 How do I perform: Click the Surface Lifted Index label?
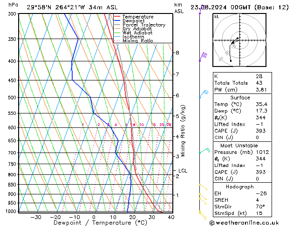point(230,124)
